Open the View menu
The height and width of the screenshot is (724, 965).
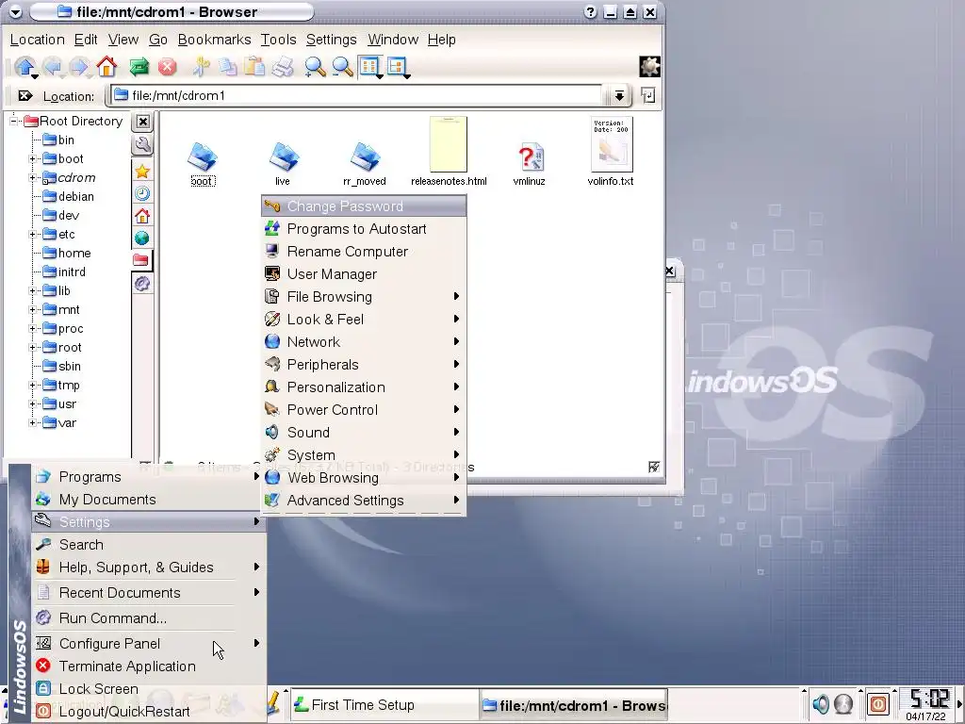coord(123,40)
